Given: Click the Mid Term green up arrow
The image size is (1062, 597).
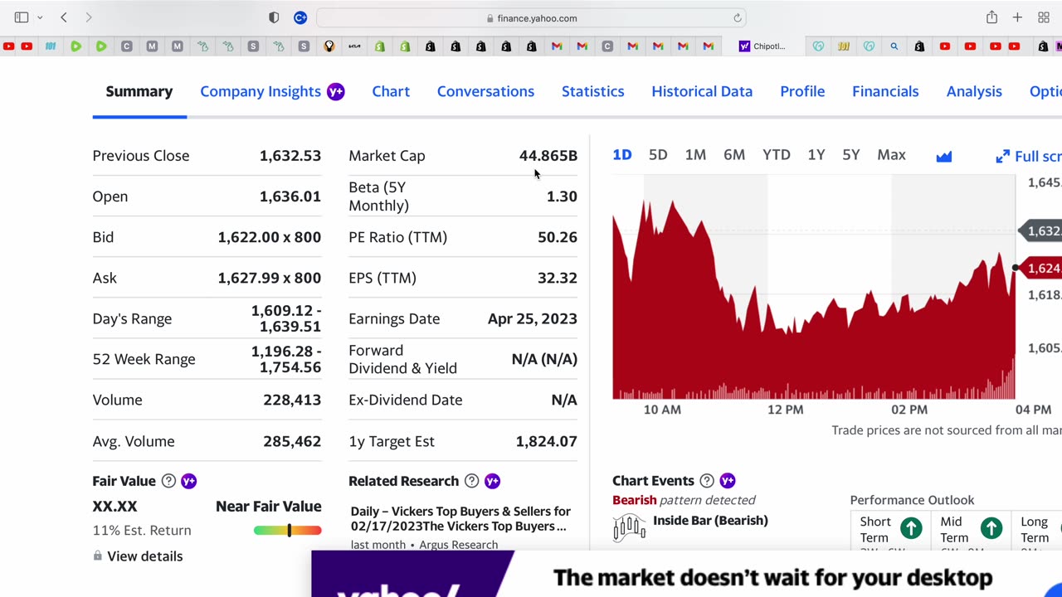Looking at the screenshot, I should (991, 528).
